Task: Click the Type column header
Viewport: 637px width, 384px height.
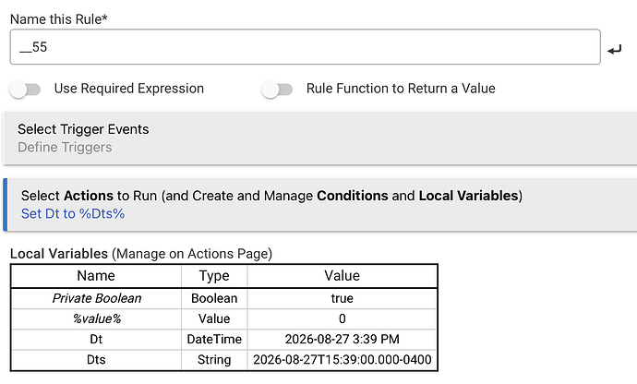Action: pyautogui.click(x=214, y=276)
